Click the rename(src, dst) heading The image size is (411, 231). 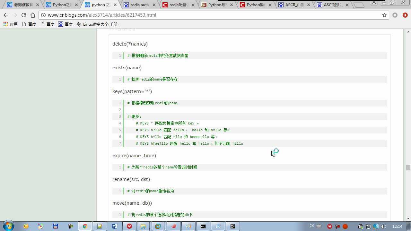(x=131, y=179)
